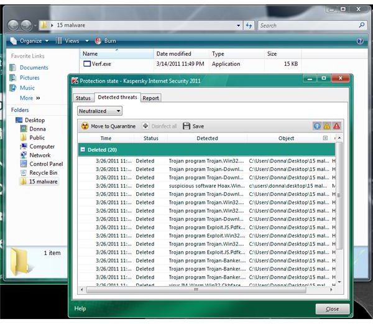The width and height of the screenshot is (373, 324).
Task: Select Donna user folder in tree
Action: 37,129
